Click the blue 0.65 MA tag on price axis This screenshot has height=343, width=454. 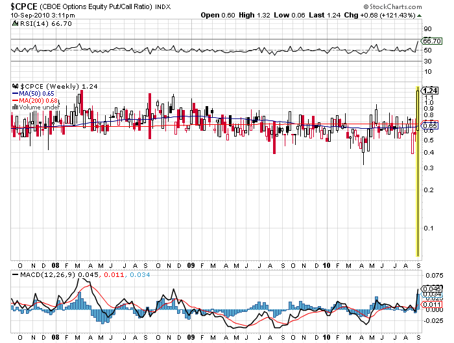coord(429,126)
